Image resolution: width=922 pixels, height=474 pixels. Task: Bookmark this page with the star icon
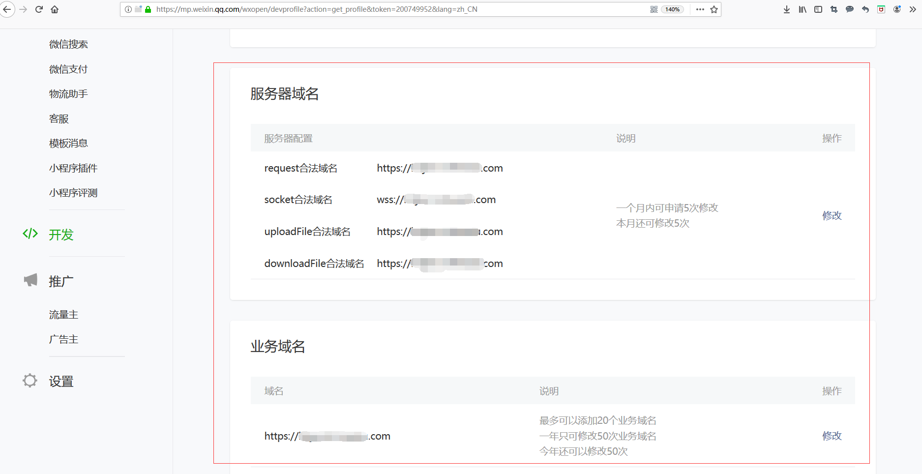click(x=714, y=9)
